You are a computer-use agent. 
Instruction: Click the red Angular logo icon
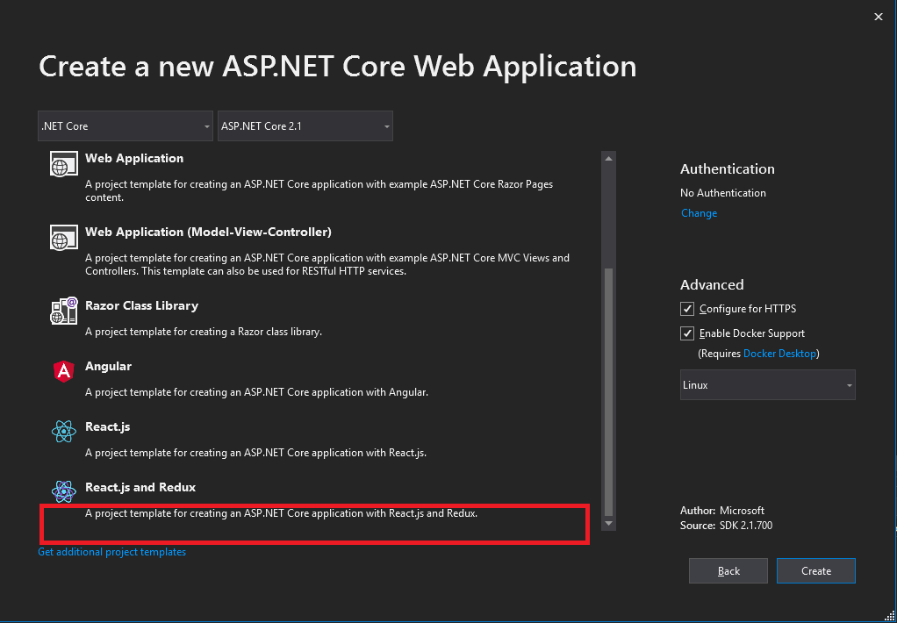(63, 372)
